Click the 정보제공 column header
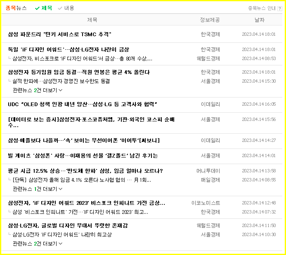 (x=210, y=20)
